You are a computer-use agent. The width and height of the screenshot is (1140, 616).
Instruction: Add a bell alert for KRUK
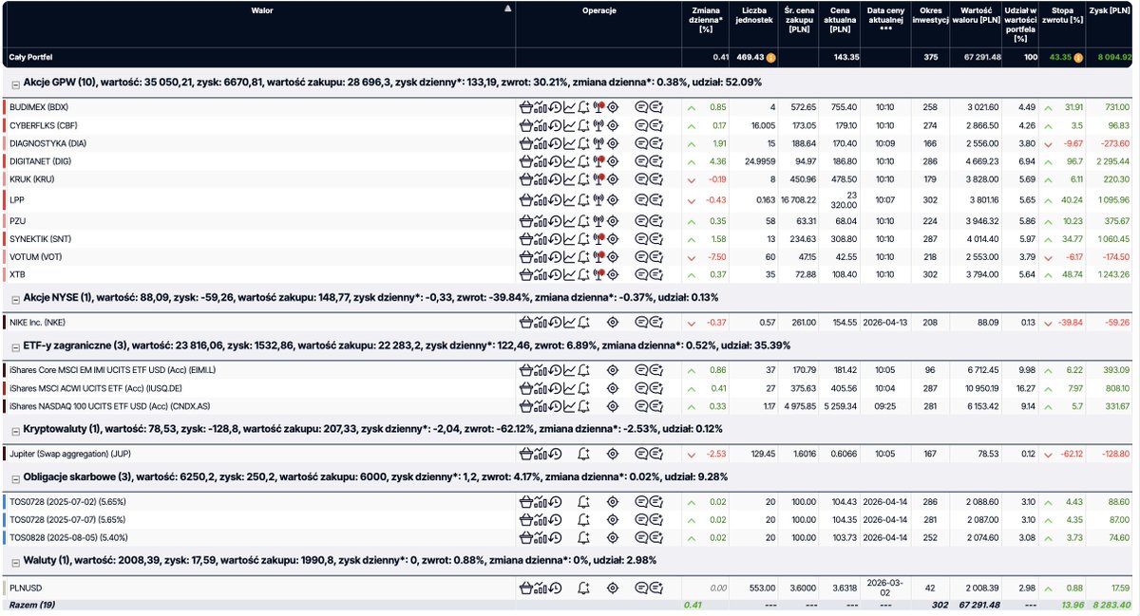pyautogui.click(x=583, y=178)
